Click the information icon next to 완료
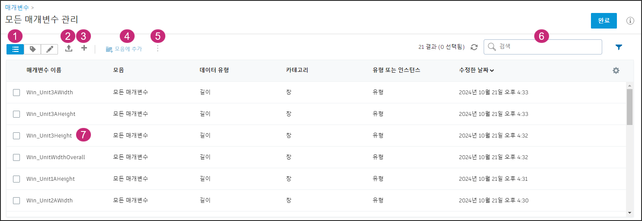642x221 pixels. pos(630,21)
